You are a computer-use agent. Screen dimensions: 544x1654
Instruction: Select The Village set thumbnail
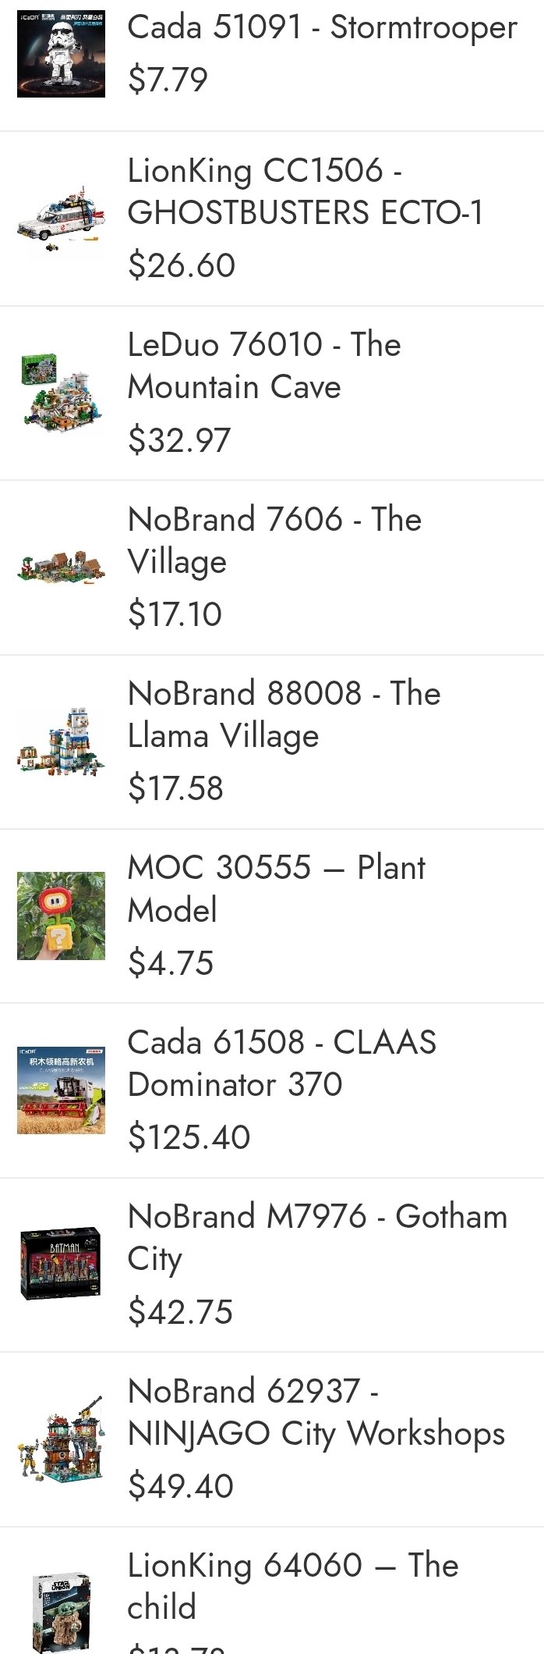coord(61,567)
